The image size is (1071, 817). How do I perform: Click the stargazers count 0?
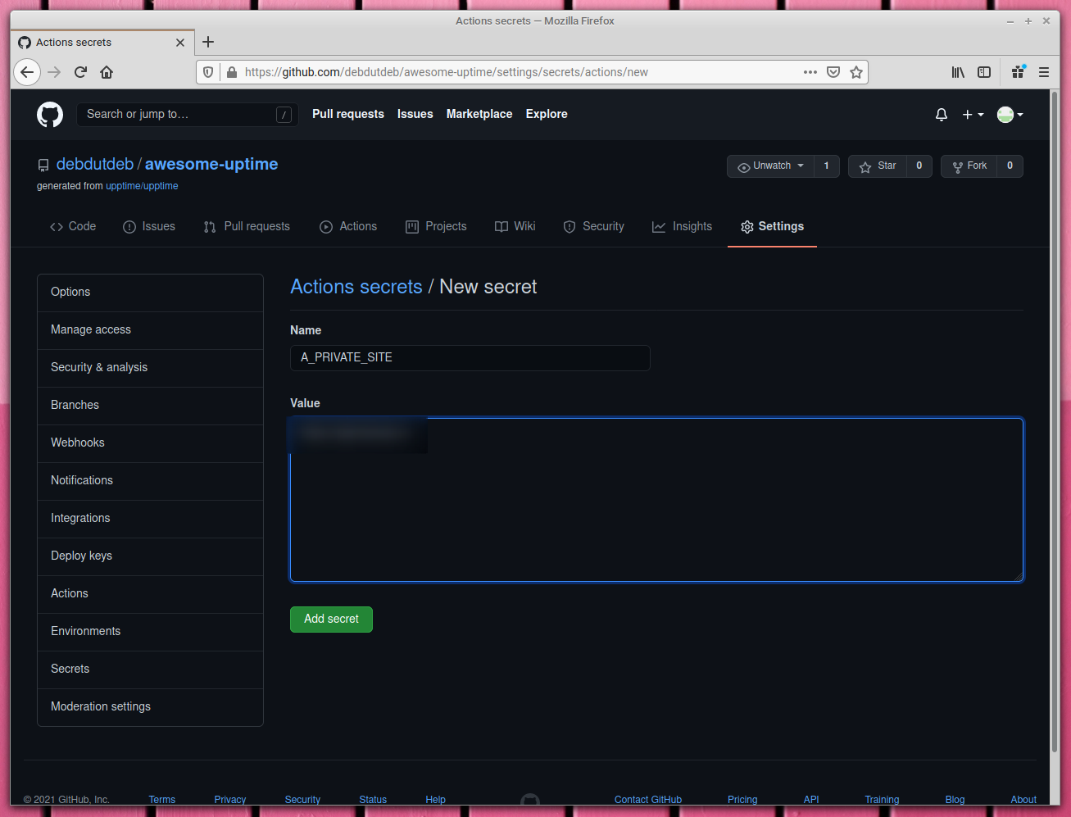click(919, 166)
